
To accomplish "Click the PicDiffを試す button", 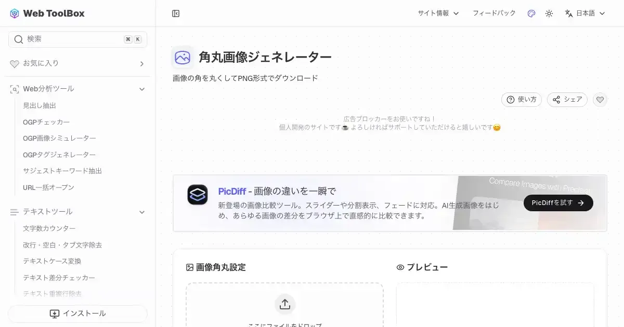I will (558, 203).
